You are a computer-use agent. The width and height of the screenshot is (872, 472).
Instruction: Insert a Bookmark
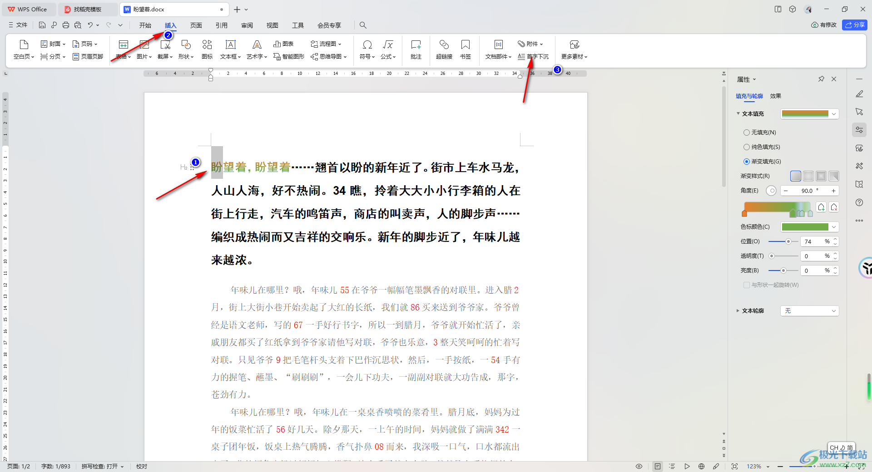click(466, 49)
